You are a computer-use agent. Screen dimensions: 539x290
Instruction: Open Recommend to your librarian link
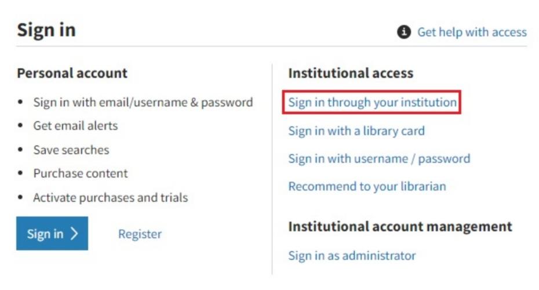click(x=367, y=186)
